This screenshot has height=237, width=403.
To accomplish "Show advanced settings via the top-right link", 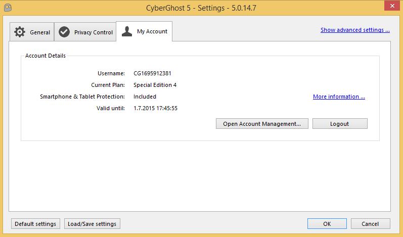I will coord(355,30).
